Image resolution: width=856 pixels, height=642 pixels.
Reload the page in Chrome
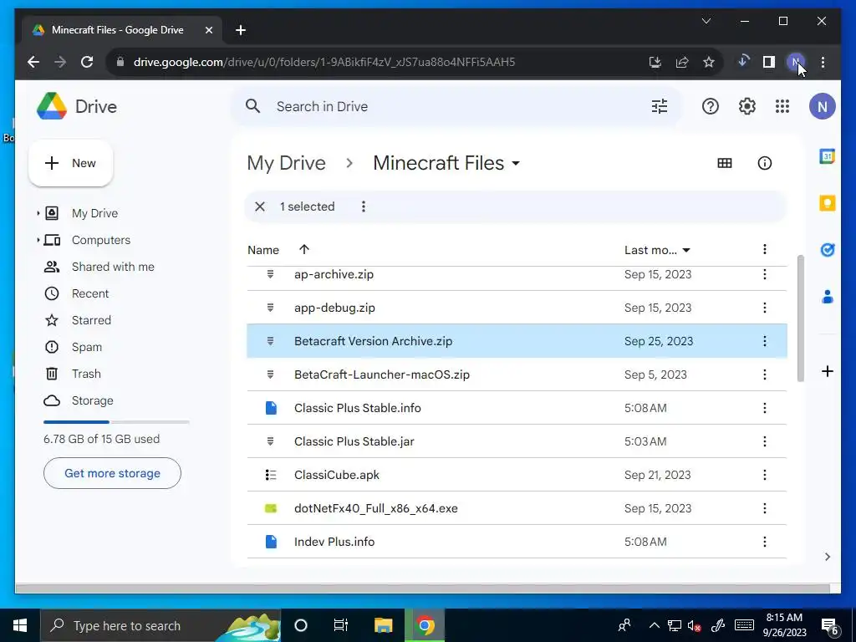[x=87, y=62]
